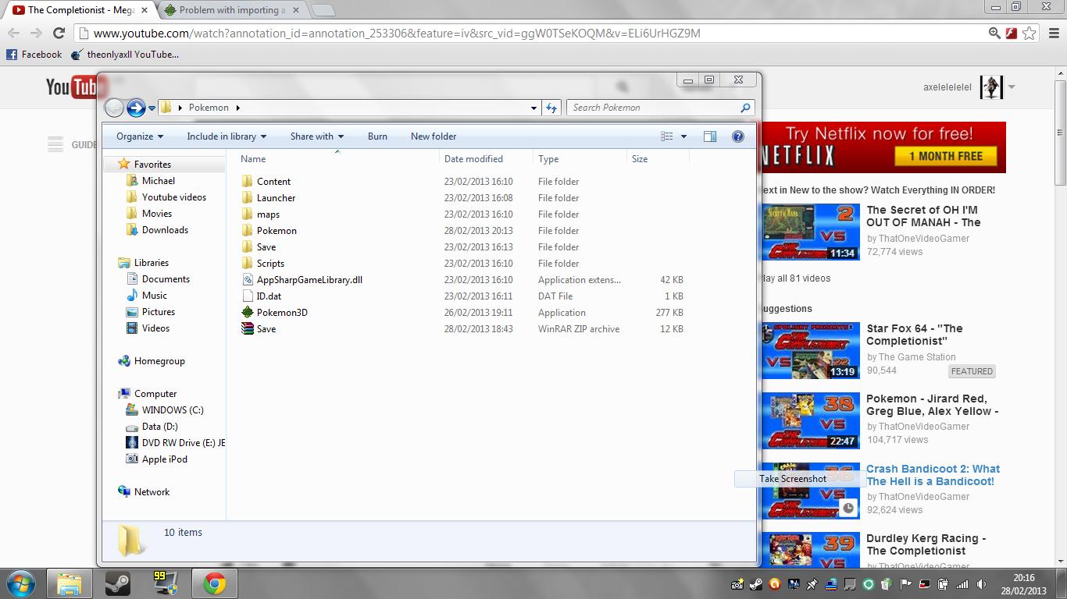The height and width of the screenshot is (599, 1067).
Task: Select the Launcher folder icon
Action: point(248,198)
